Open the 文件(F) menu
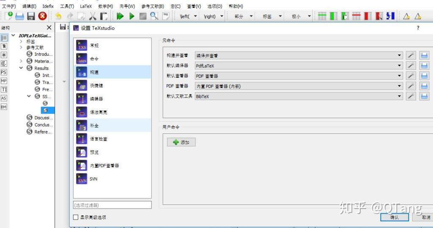The image size is (433, 228). click(x=9, y=6)
